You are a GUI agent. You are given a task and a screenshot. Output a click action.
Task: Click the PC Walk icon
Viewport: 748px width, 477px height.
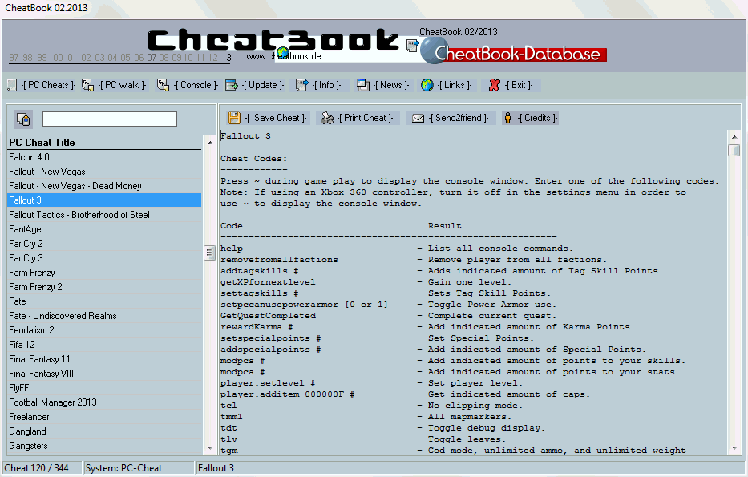click(x=87, y=86)
